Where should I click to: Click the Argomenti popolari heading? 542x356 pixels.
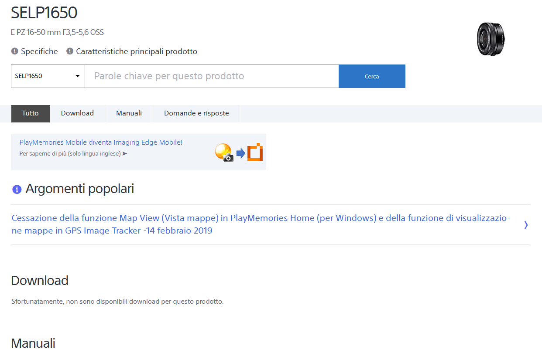click(x=79, y=189)
